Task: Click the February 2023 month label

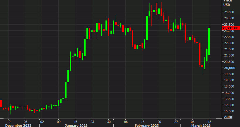Action: tap(147, 126)
